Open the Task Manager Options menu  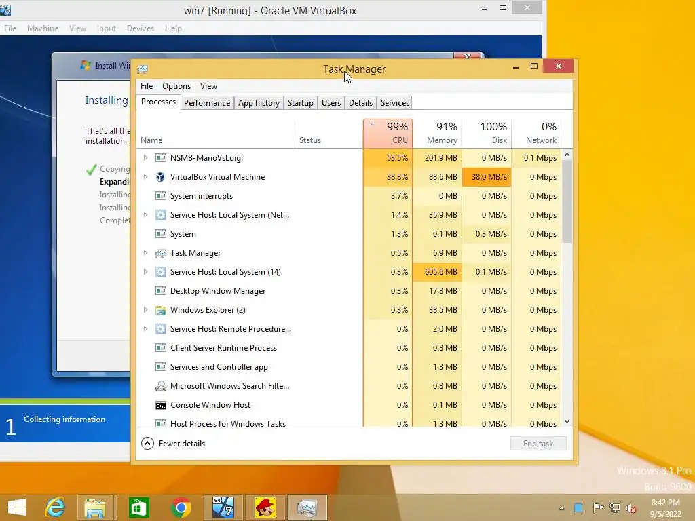click(x=176, y=86)
